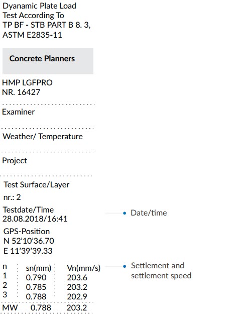This screenshot has width=234, height=316.
Task: Click the blue dot beside Settlement label
Action: pyautogui.click(x=125, y=266)
